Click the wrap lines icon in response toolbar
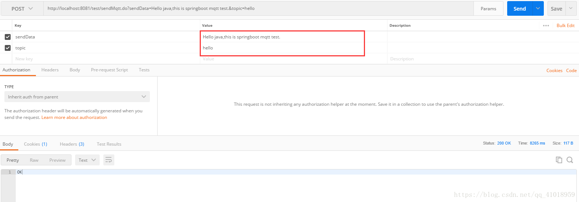Viewport: 579px width, 202px height. tap(108, 160)
